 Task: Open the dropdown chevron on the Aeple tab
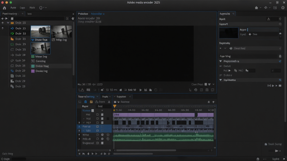point(110,96)
